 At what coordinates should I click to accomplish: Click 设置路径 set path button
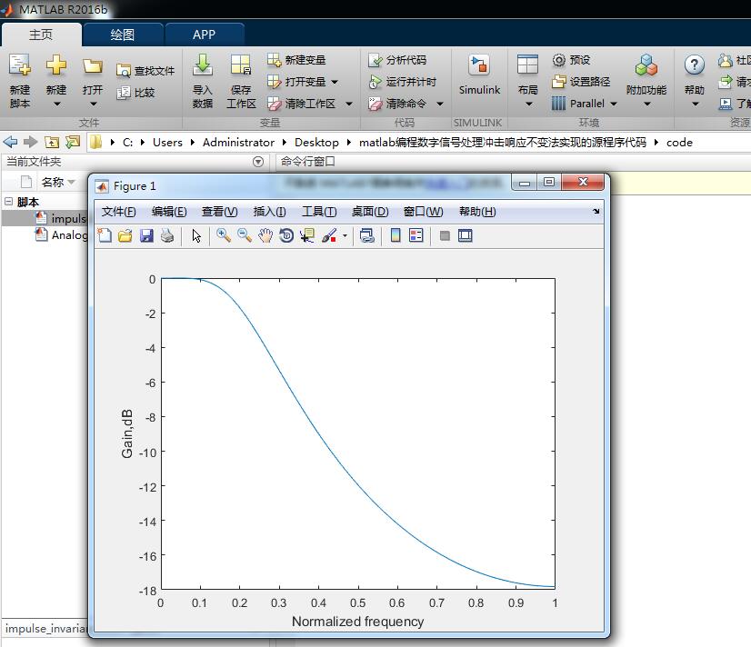coord(581,82)
